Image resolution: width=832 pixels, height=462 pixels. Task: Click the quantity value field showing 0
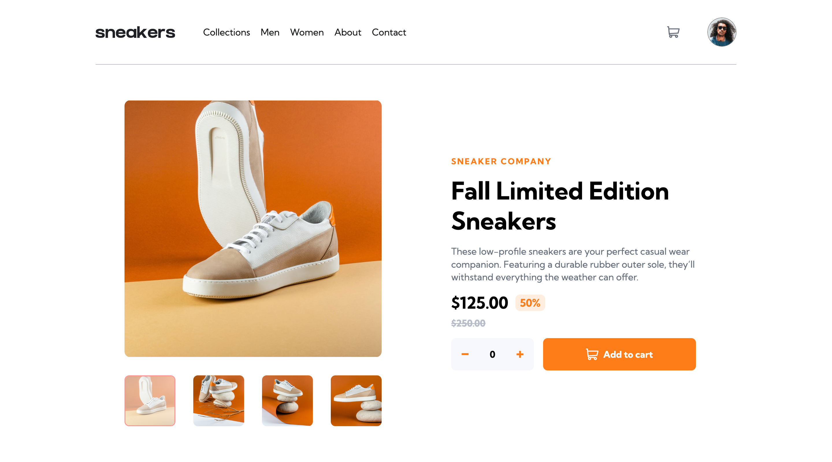coord(492,354)
